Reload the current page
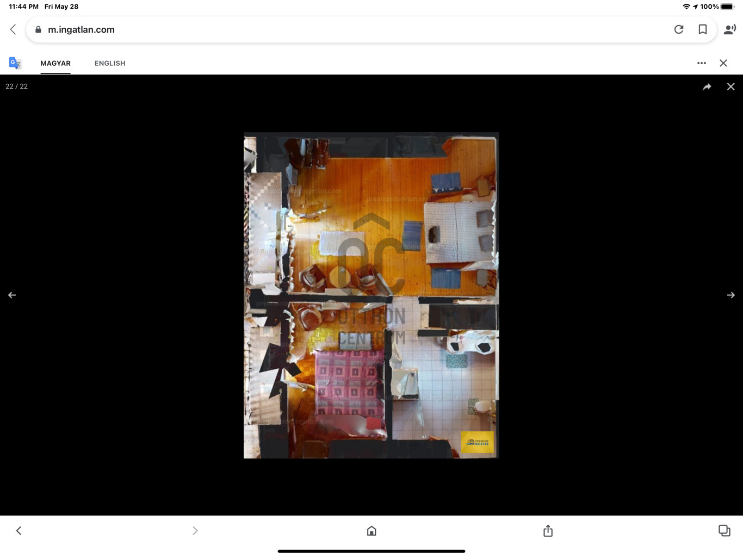The height and width of the screenshot is (557, 743). point(679,29)
